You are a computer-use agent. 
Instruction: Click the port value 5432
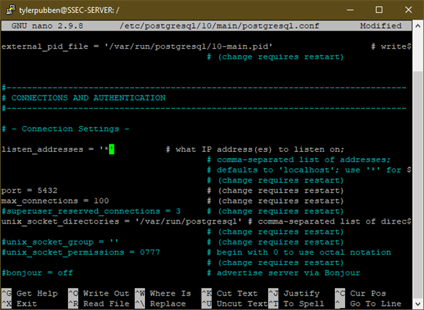click(x=48, y=191)
